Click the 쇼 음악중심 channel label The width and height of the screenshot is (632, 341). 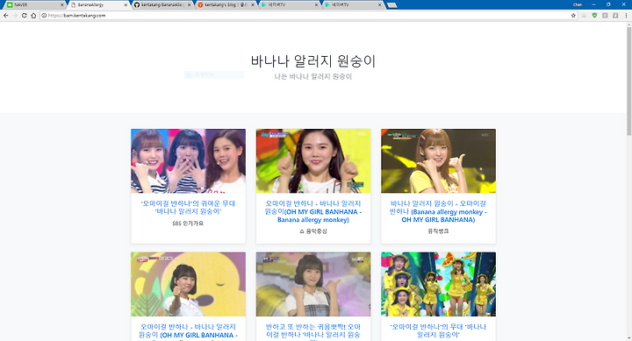click(313, 231)
